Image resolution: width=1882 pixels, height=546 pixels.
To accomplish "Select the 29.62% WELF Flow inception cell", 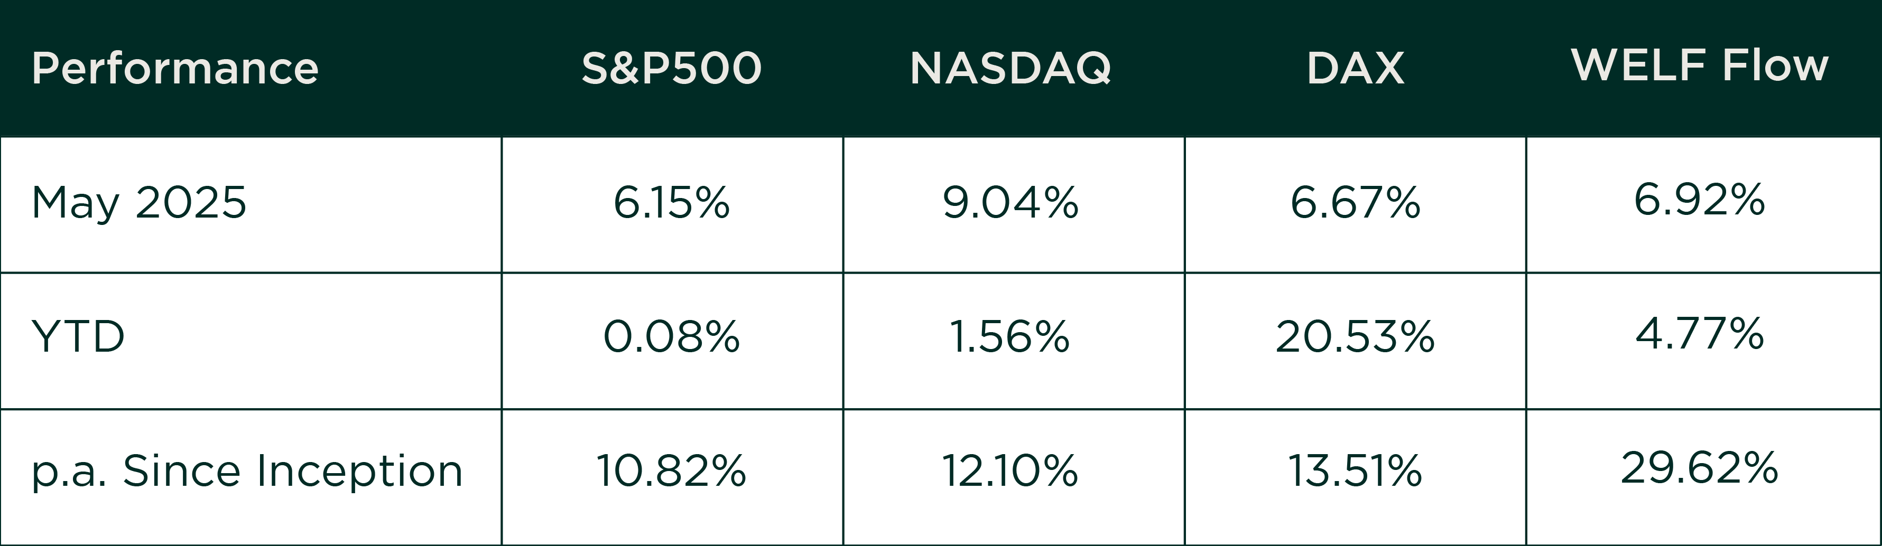I will pyautogui.click(x=1699, y=468).
